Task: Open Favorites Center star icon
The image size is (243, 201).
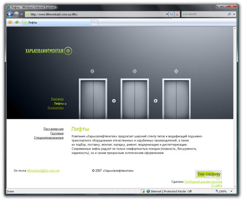Action: [10, 22]
